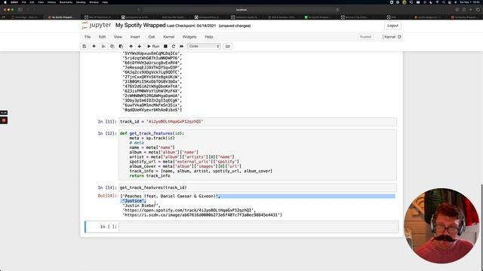Click the 'return track_info' line
Viewport: 483px width, 271px height.
point(149,175)
